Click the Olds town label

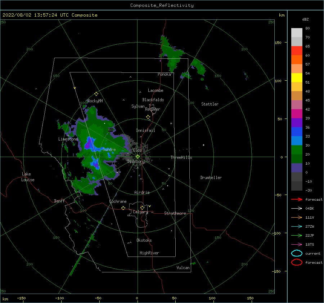[x=137, y=150]
